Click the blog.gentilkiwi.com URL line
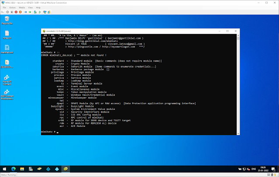This screenshot has width=279, height=177. click(x=91, y=41)
